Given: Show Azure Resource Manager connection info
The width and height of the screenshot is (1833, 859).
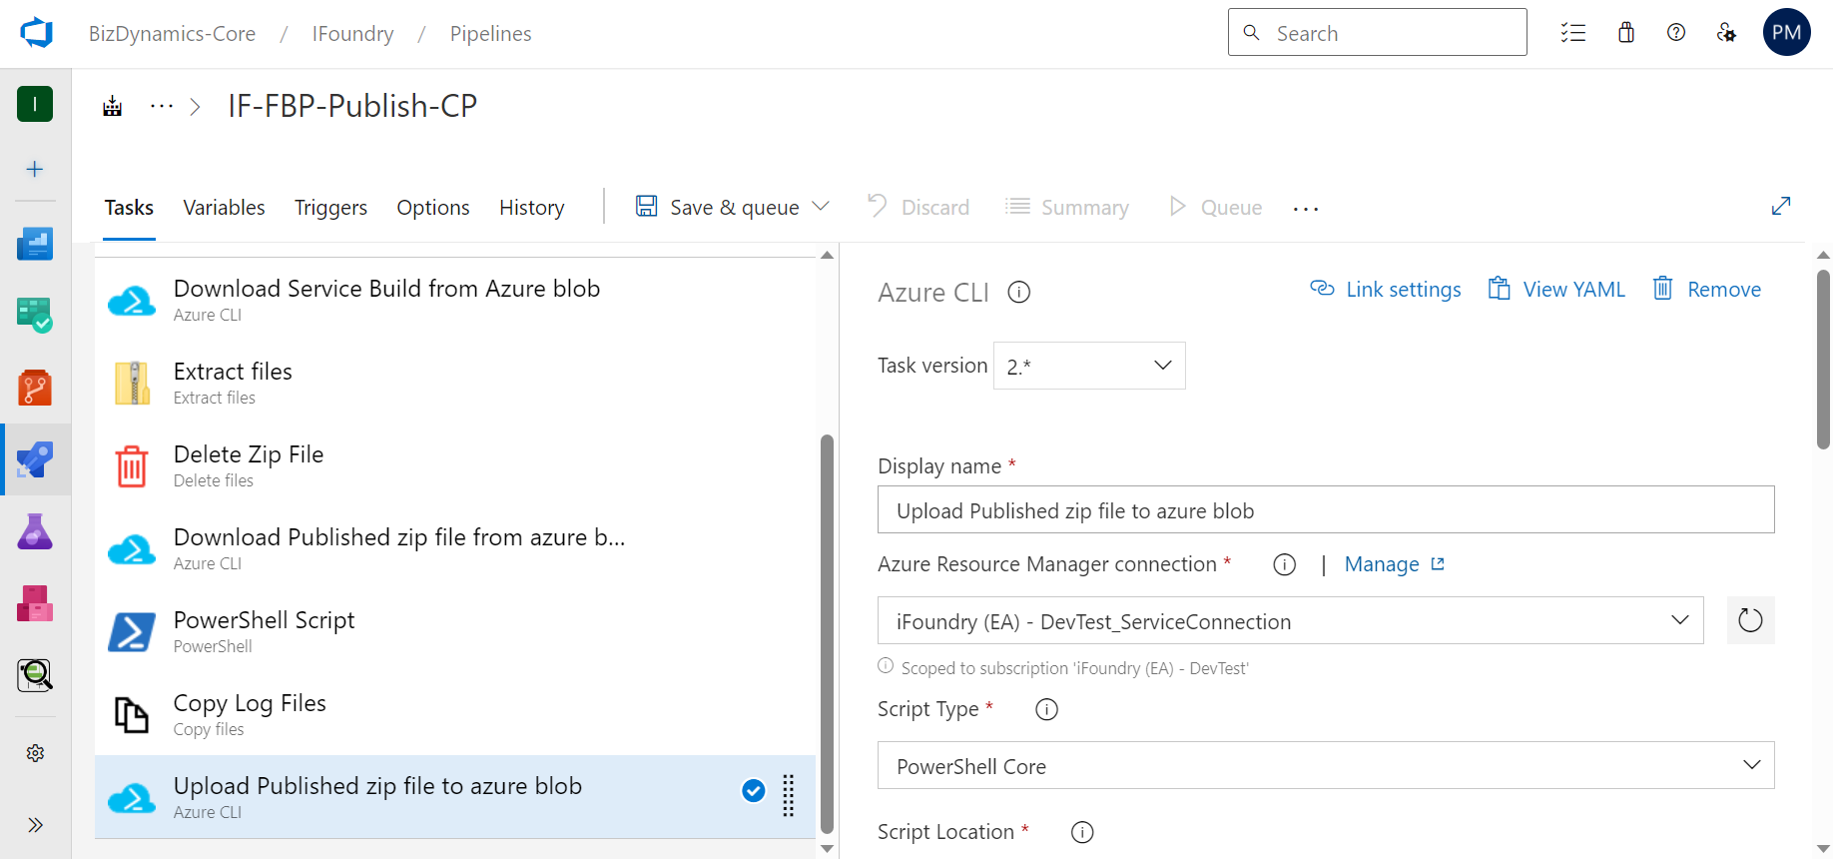Looking at the screenshot, I should (1285, 565).
